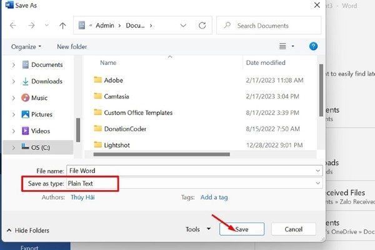Open the Tools dropdown menu
375x250 pixels.
pos(198,229)
